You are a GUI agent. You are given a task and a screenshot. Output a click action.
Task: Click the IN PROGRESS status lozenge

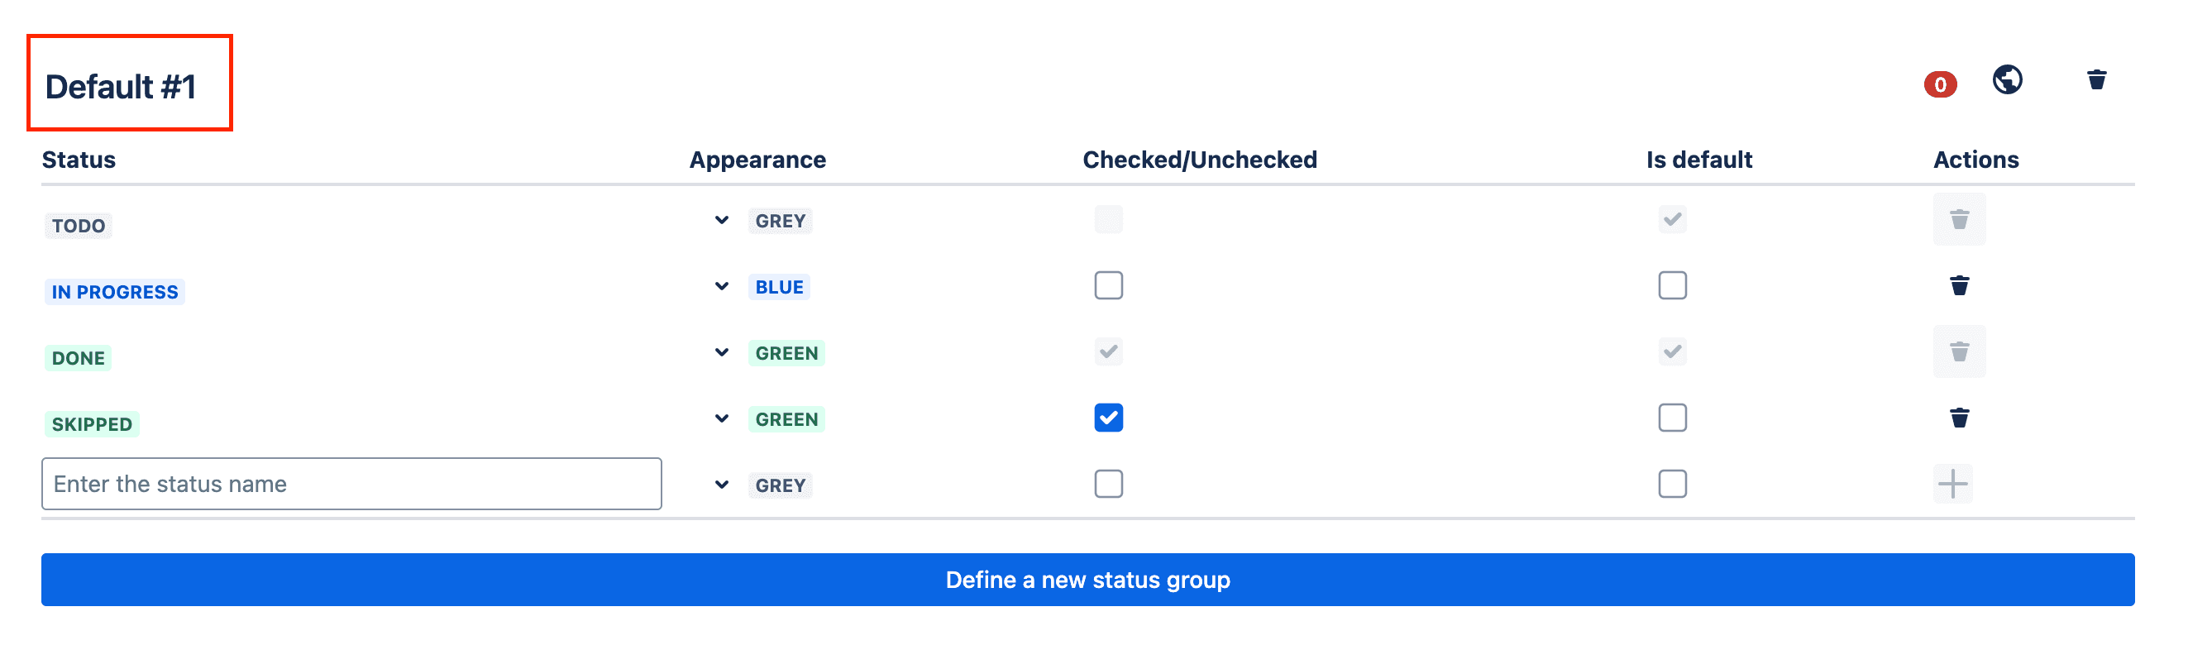115,293
